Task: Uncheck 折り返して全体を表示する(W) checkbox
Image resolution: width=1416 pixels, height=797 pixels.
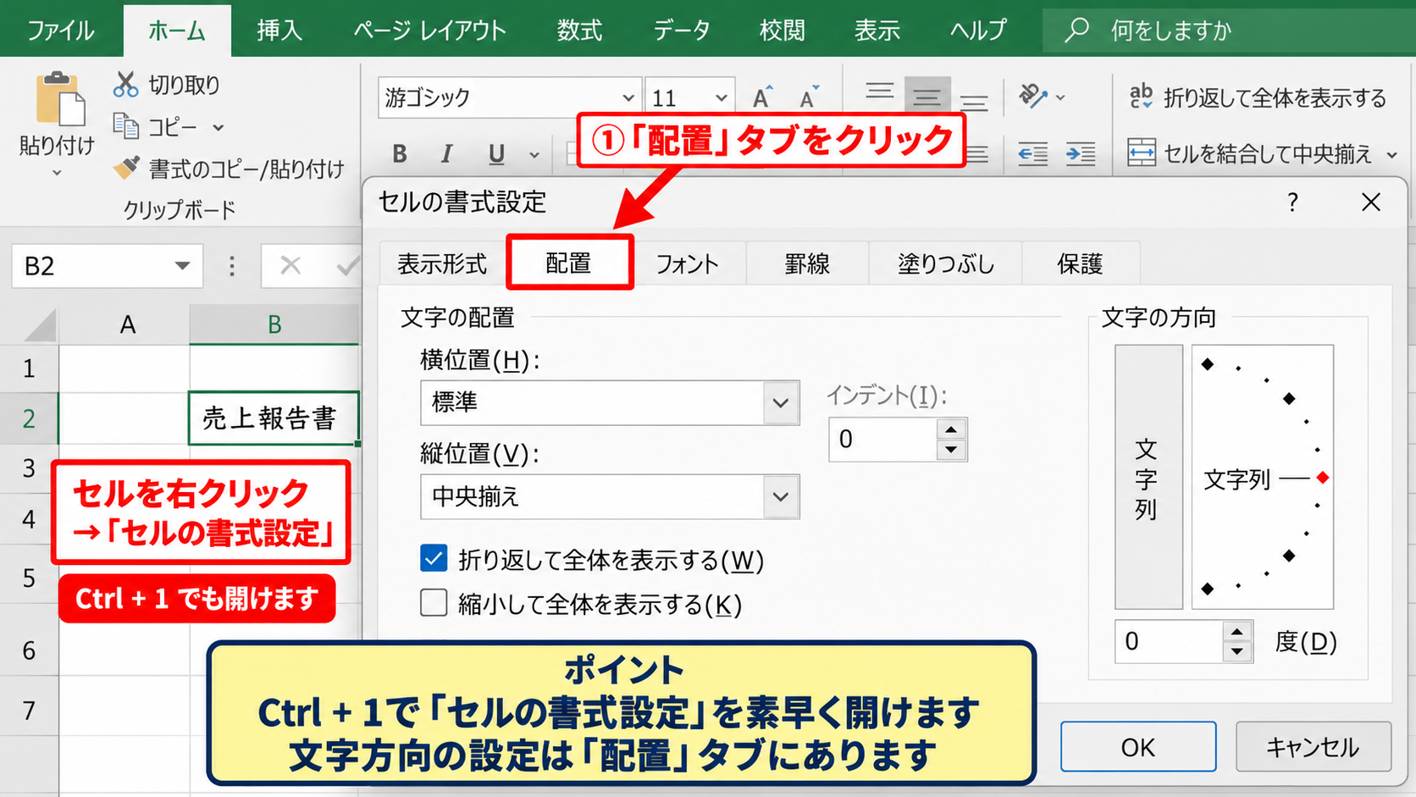Action: tap(434, 558)
